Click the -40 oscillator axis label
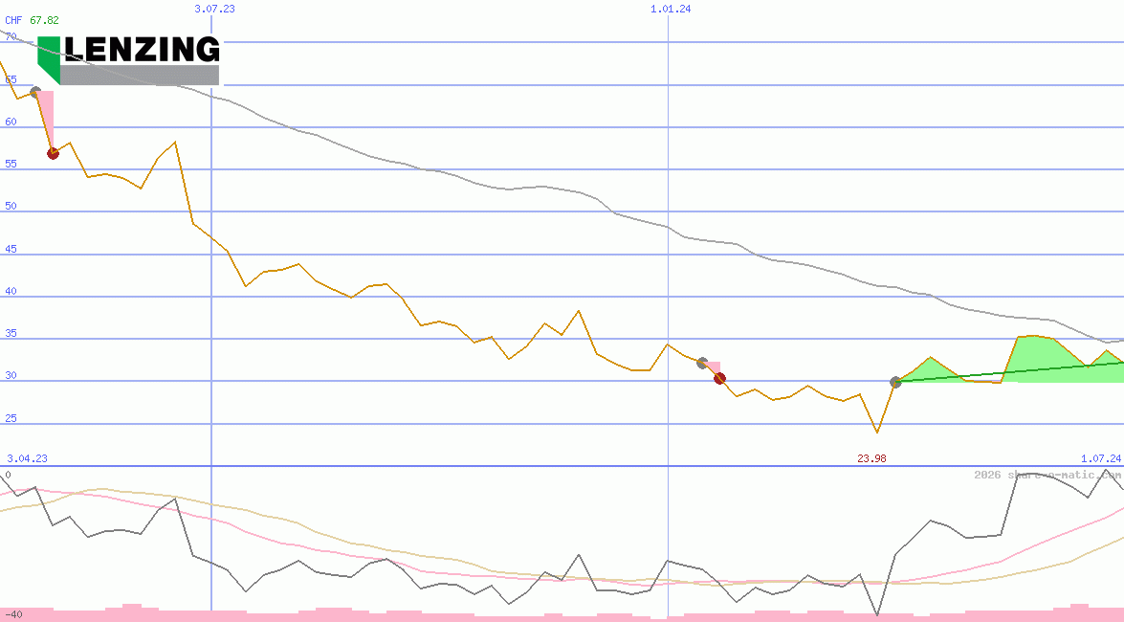1124x622 pixels. [x=13, y=614]
